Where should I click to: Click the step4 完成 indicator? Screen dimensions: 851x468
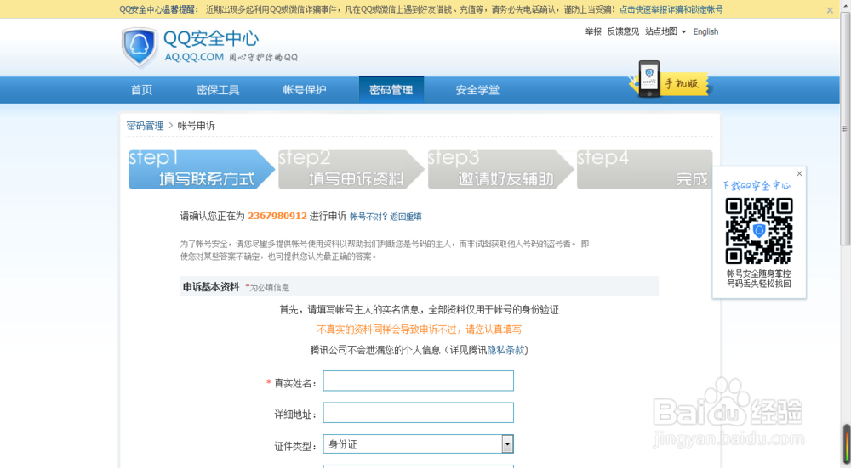pyautogui.click(x=645, y=170)
